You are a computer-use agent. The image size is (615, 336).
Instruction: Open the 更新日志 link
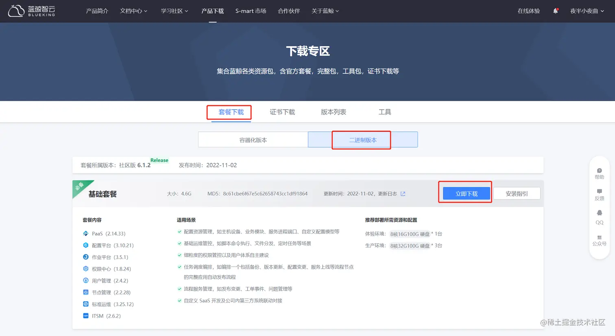[x=388, y=194]
